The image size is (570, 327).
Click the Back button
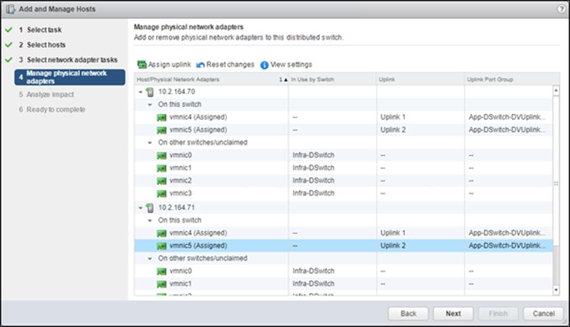(408, 314)
